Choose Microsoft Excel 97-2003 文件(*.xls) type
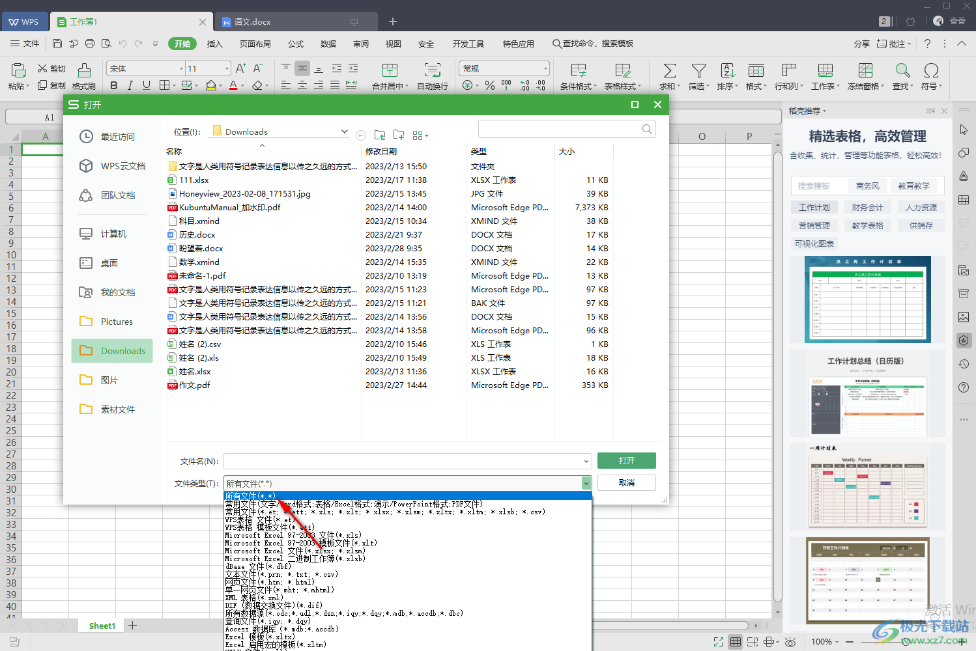Viewport: 976px width, 651px height. pos(293,535)
